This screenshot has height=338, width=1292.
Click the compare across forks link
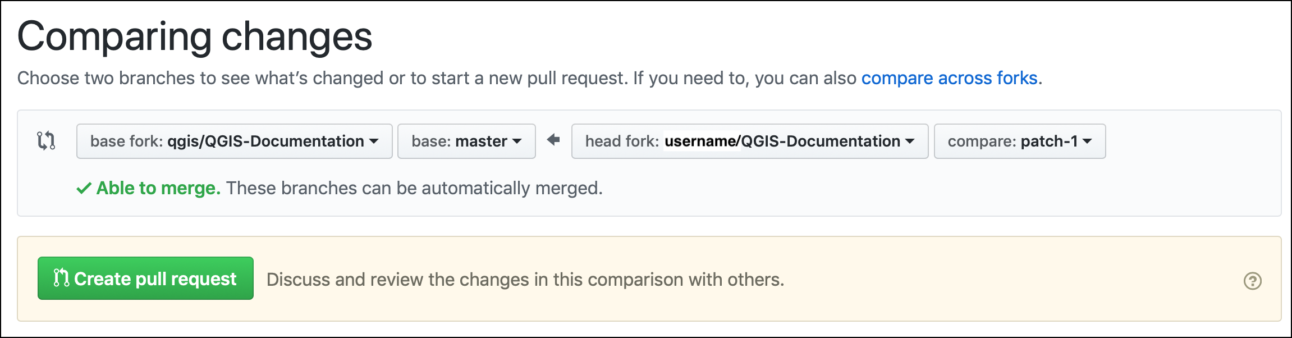tap(949, 78)
